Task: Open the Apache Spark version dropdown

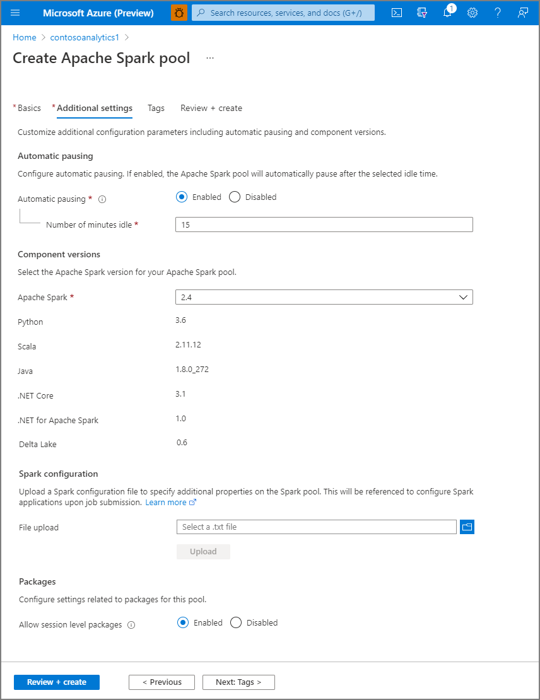Action: [464, 296]
